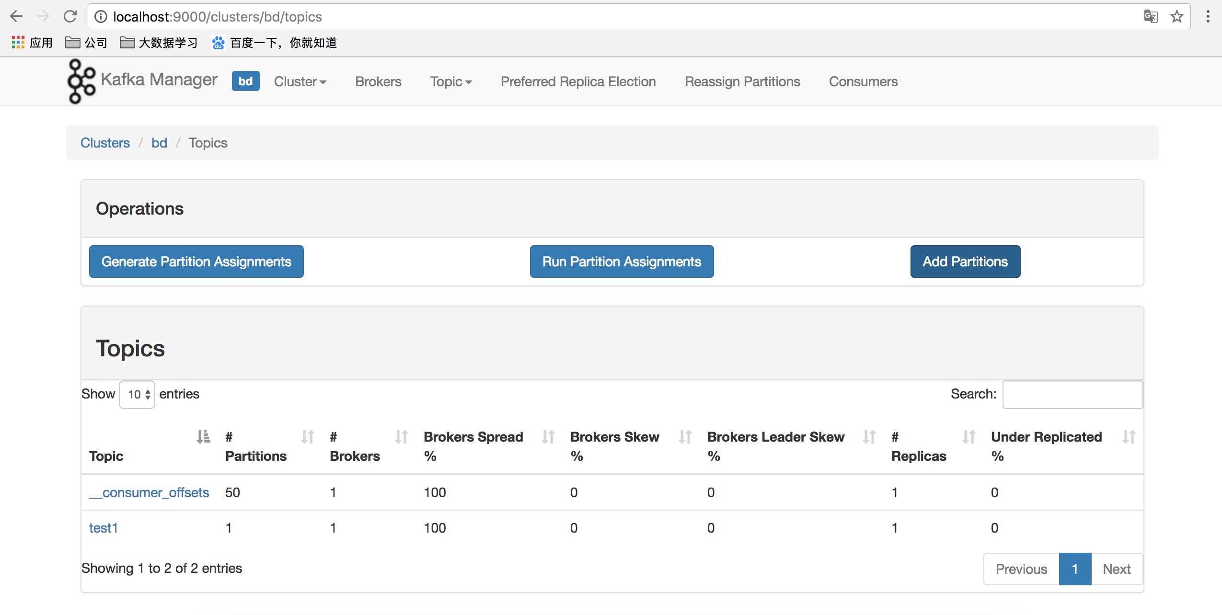Viewport: 1222px width, 615px height.
Task: Reload the page with the refresh icon
Action: tap(70, 17)
